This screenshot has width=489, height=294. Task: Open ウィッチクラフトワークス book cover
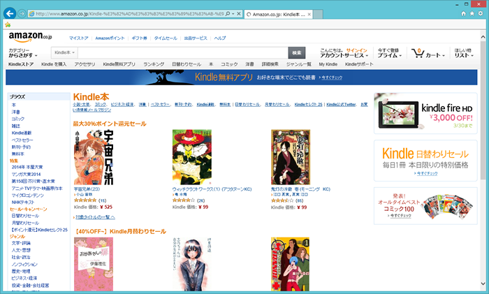[x=192, y=157]
